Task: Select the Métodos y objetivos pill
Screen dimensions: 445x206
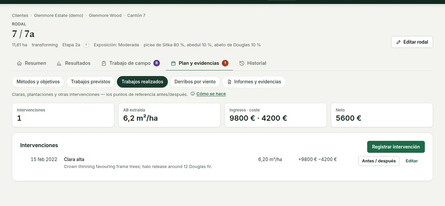Action: tap(38, 82)
